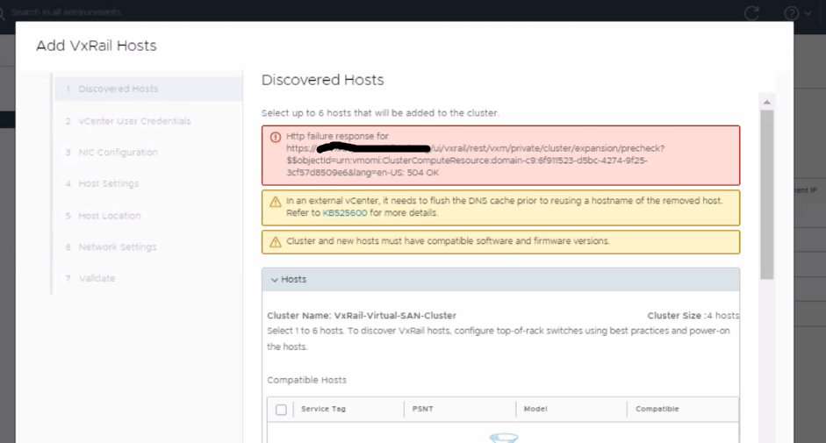
Task: Click the warning triangle in firmware versions alert
Action: click(275, 241)
